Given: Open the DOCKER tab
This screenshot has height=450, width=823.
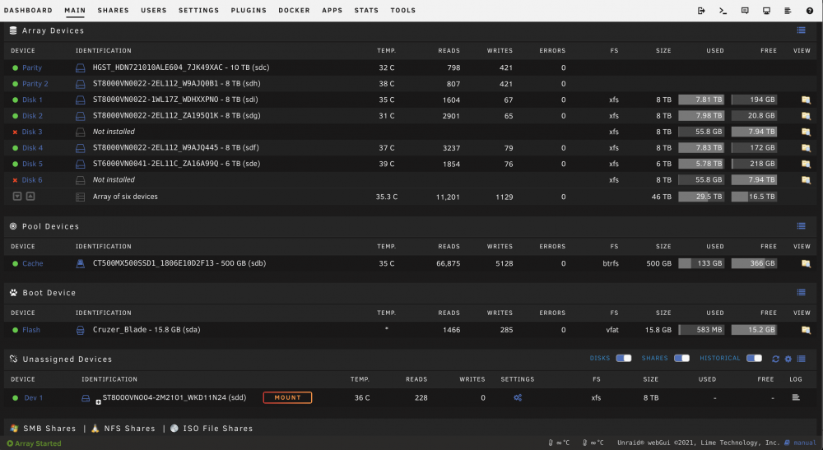Looking at the screenshot, I should click(295, 11).
